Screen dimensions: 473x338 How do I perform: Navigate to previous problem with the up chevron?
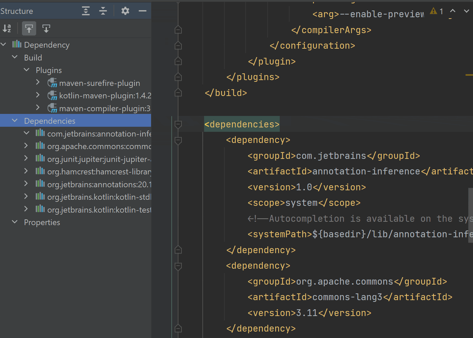tap(452, 11)
